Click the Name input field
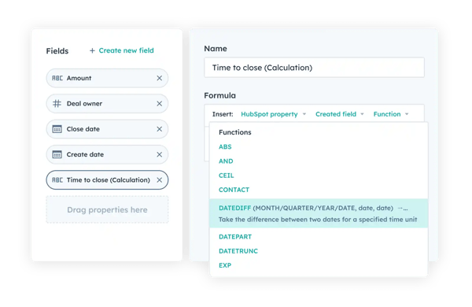The height and width of the screenshot is (307, 472). [x=314, y=68]
